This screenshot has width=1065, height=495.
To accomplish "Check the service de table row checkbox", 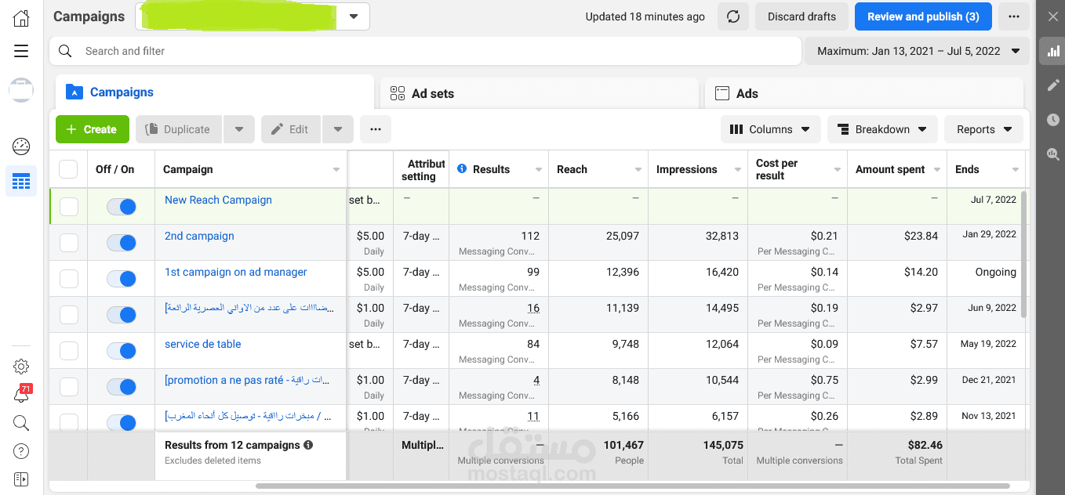I will click(x=69, y=351).
